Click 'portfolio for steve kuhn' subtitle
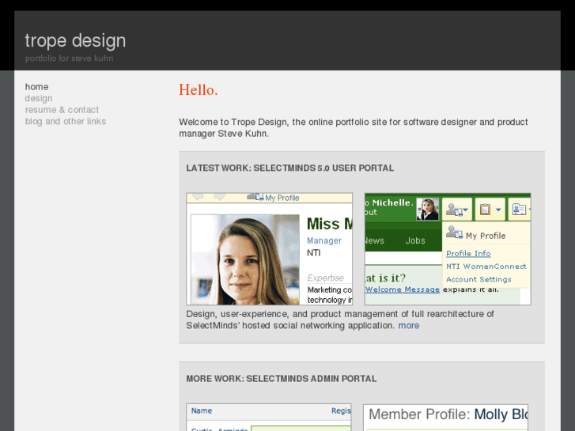This screenshot has width=575, height=431. coord(70,59)
